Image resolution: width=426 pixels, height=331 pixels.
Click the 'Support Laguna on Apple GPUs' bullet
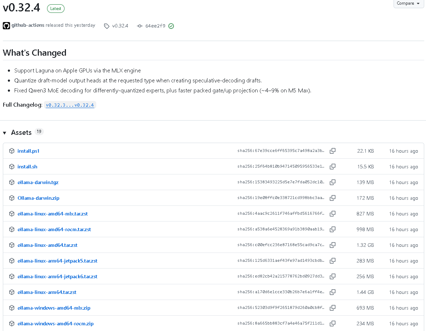77,71
